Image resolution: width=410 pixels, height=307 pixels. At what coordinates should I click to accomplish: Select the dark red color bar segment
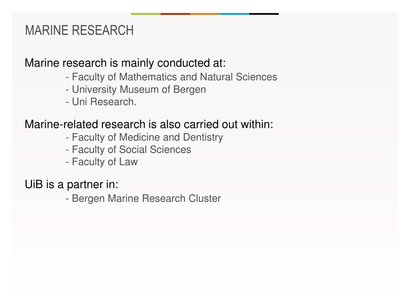[175, 14]
